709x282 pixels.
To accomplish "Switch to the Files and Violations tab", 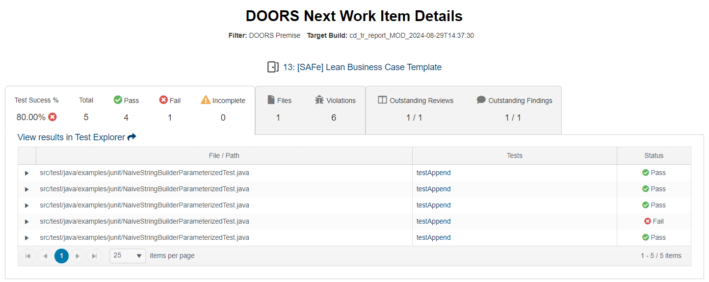I will coord(310,110).
